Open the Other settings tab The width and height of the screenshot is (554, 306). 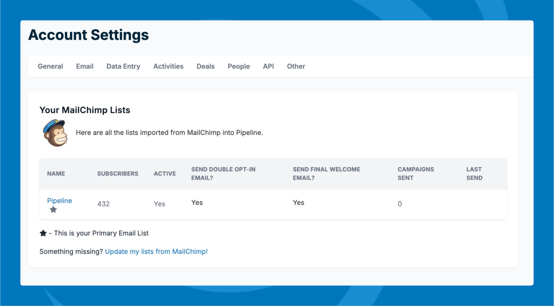click(x=296, y=66)
